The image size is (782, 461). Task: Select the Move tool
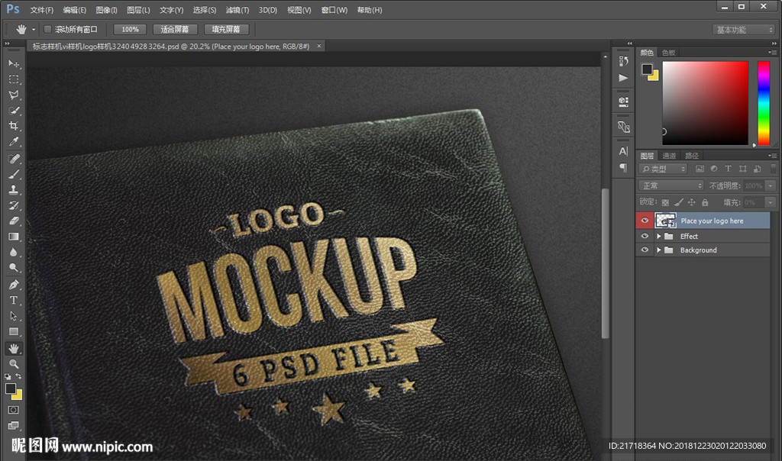[14, 63]
